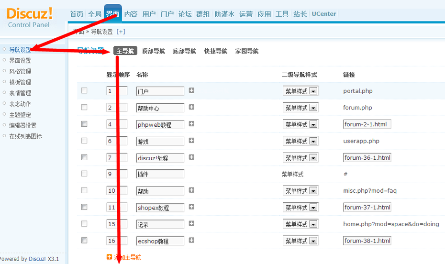This screenshot has width=445, height=264.
Task: Toggle checkbox for 帮助 row
Action: click(84, 190)
